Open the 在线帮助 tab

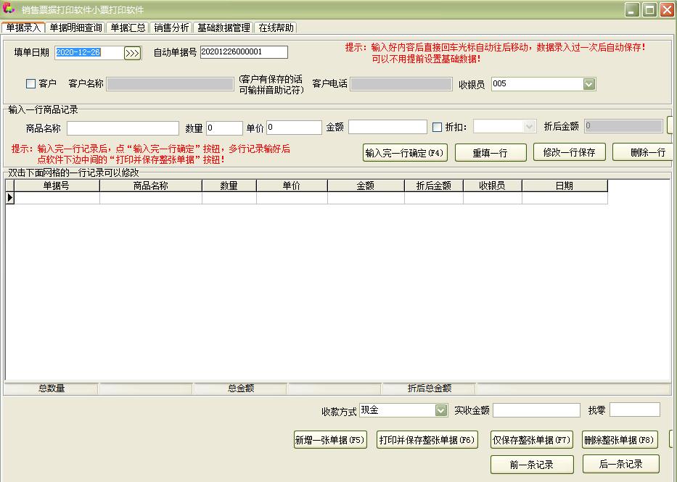[x=276, y=28]
